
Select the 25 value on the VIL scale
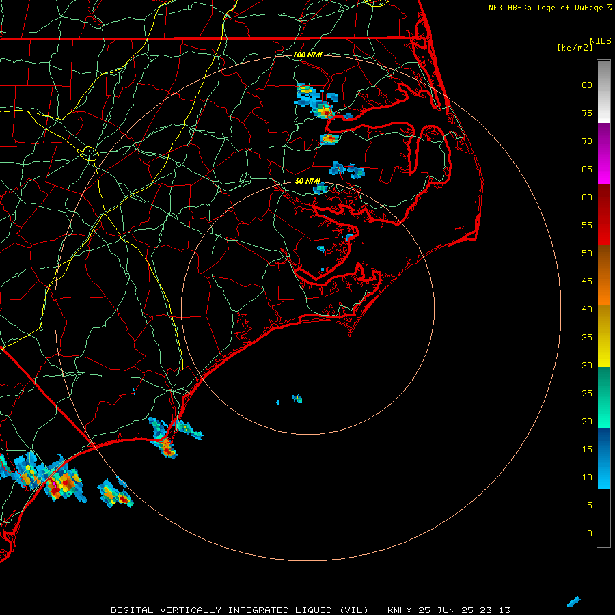587,394
